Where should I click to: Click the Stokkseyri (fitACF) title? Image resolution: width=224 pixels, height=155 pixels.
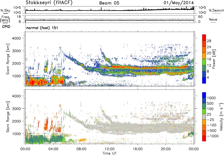[x=49, y=3]
